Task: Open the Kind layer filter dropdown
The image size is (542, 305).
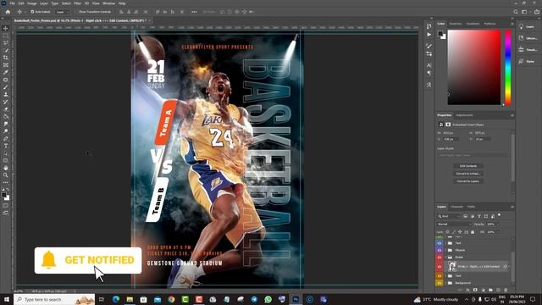Action: pyautogui.click(x=449, y=216)
